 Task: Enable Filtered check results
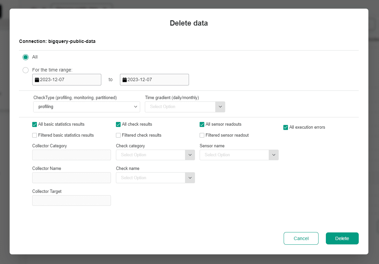pos(118,135)
